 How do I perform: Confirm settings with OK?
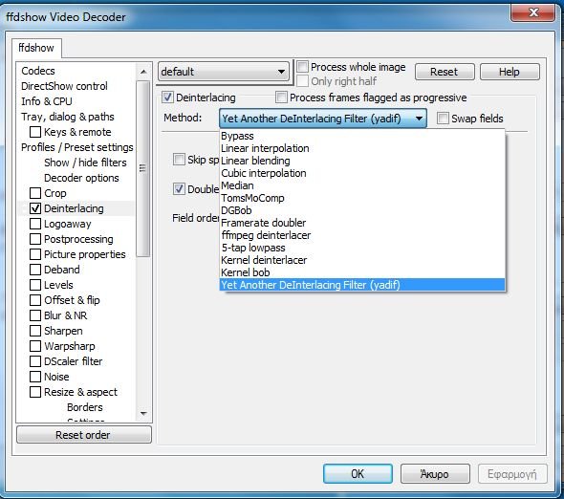coord(358,474)
